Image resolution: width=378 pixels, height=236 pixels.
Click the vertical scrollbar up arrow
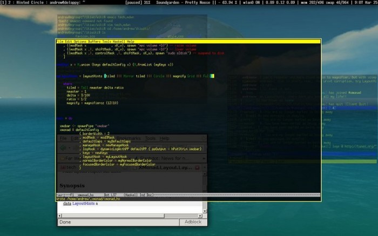(x=205, y=173)
